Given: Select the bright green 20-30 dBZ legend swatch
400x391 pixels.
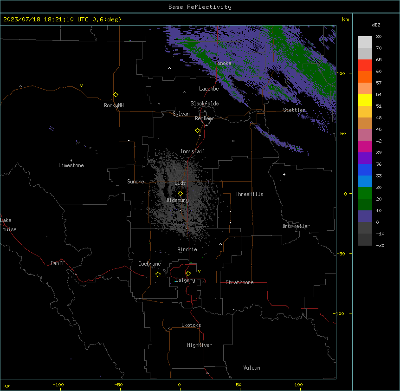Looking at the screenshot, I should pos(365,193).
